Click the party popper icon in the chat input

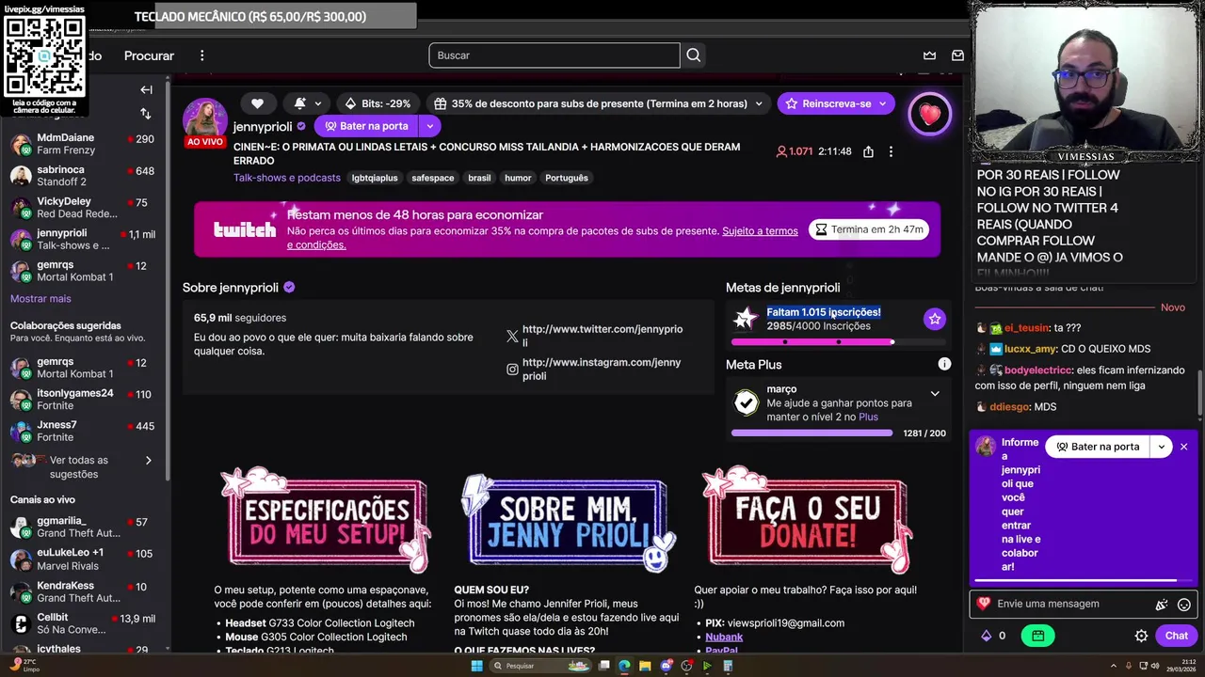point(1162,605)
